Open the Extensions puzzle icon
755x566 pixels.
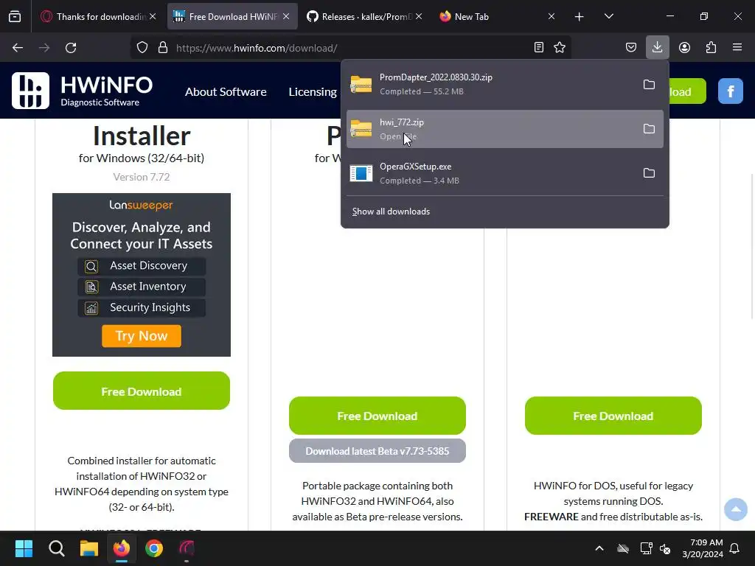pos(711,48)
